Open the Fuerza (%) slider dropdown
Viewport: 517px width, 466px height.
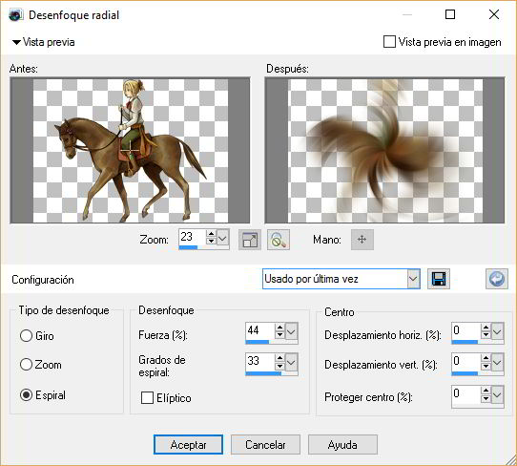point(291,331)
